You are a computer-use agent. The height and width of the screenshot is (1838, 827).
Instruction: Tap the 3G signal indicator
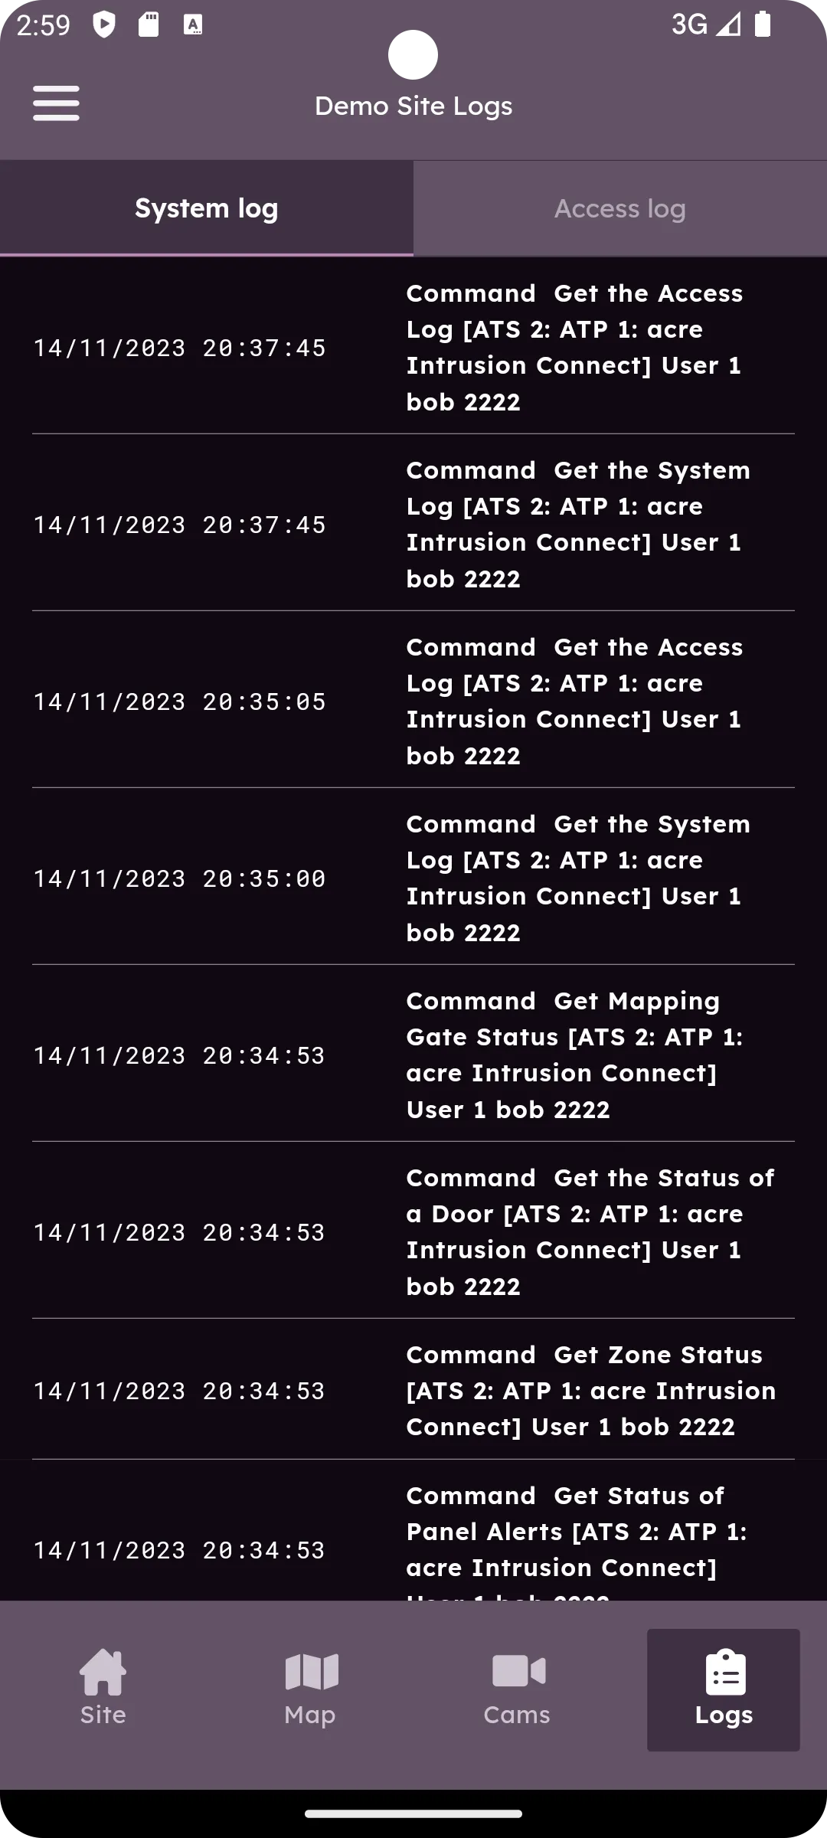tap(705, 25)
